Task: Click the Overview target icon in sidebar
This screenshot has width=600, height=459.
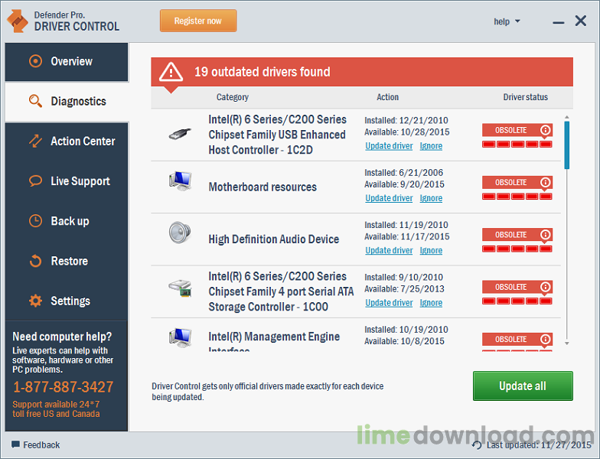Action: tap(35, 61)
